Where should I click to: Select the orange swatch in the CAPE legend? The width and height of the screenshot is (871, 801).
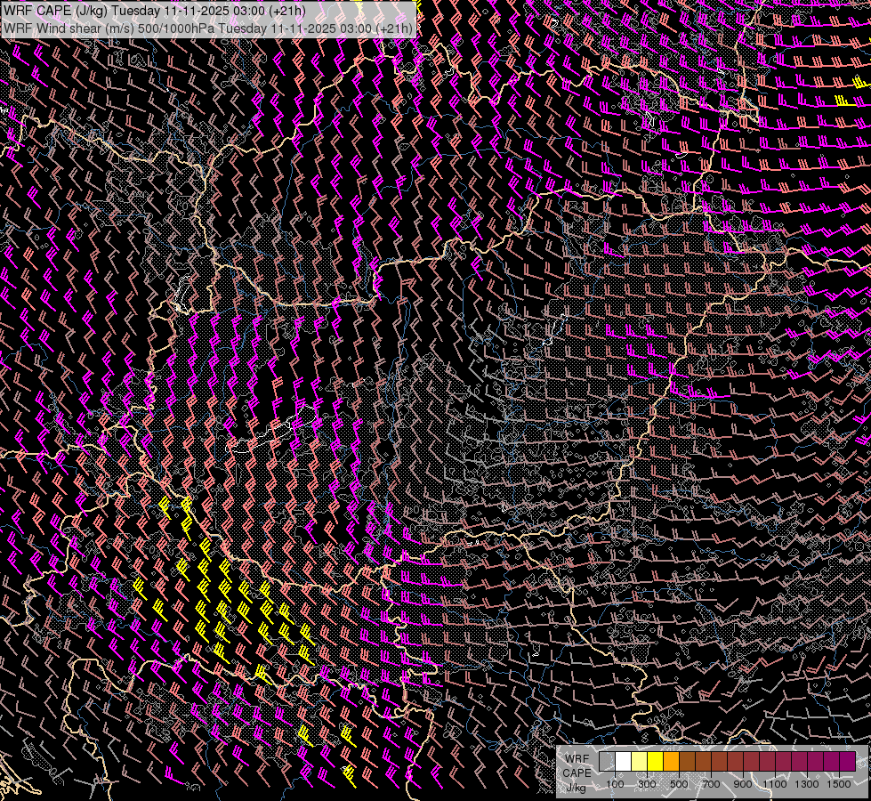tap(671, 762)
